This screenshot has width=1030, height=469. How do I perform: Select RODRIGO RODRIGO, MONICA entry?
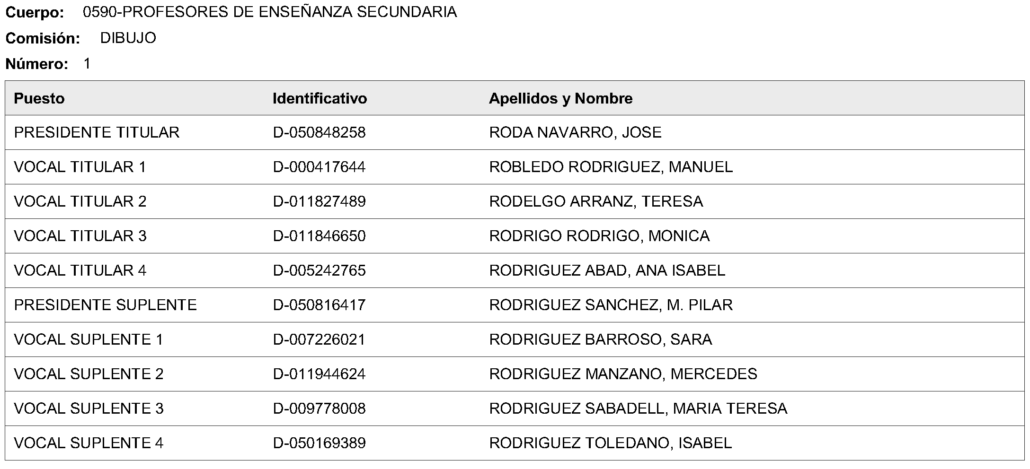coord(599,236)
